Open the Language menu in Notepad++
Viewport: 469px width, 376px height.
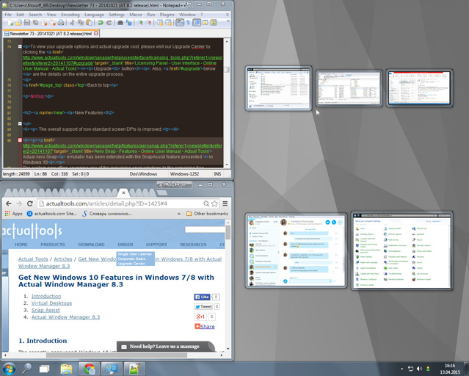tap(94, 15)
